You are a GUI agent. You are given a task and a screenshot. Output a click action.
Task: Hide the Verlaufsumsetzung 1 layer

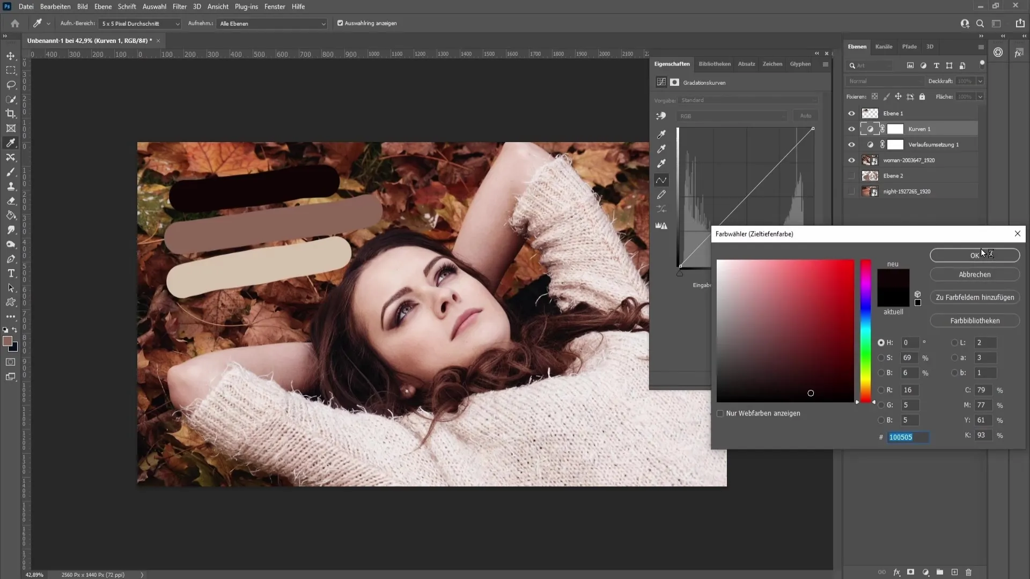(x=851, y=145)
